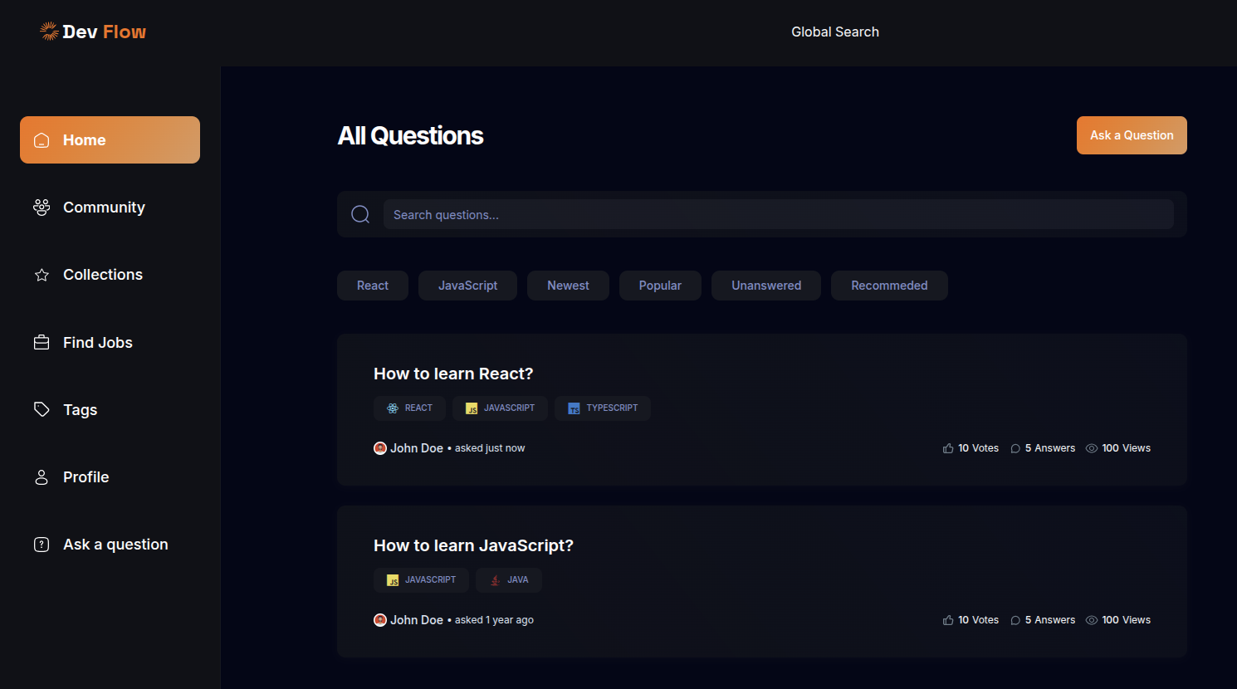Select Ask a question in the sidebar
The height and width of the screenshot is (689, 1237).
click(42, 544)
